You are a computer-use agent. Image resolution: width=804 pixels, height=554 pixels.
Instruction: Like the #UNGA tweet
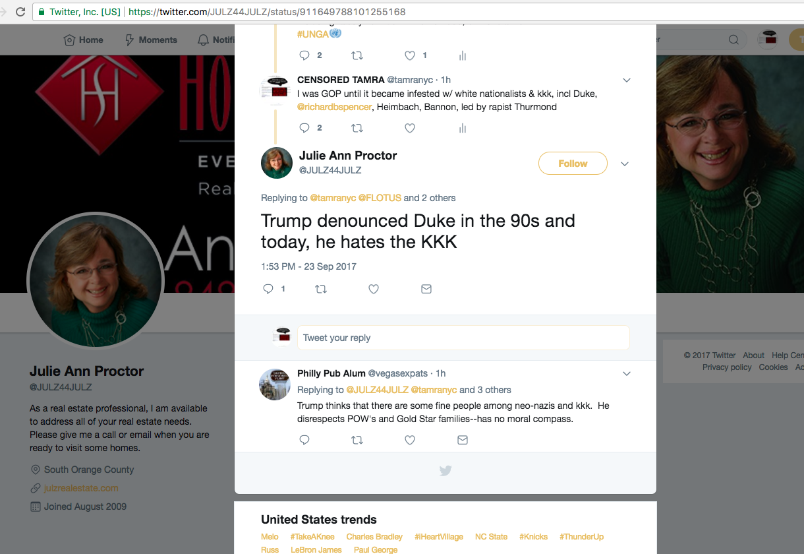point(410,55)
